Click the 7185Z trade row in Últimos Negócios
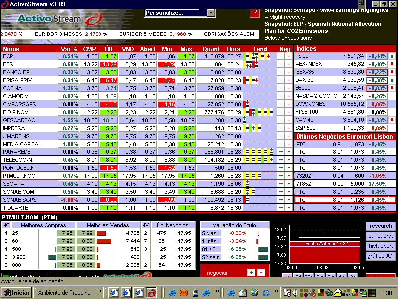 (345, 184)
